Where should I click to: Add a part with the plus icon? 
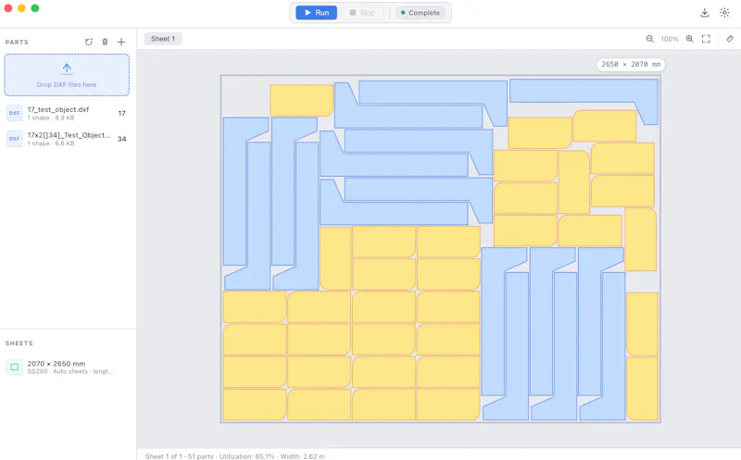(121, 42)
